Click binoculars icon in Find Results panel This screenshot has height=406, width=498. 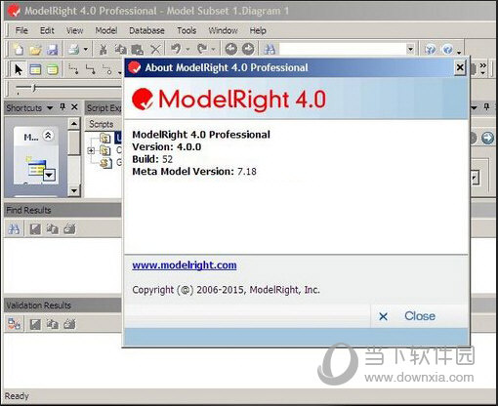click(x=14, y=229)
